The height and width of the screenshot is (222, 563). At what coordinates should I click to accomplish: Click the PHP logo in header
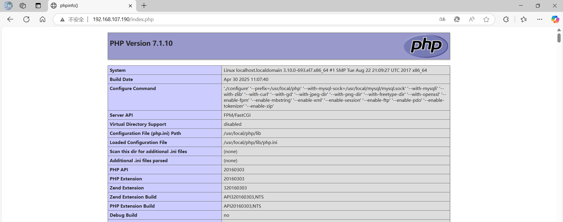click(426, 46)
